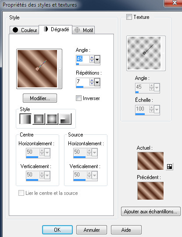182x237 pixels.
Task: Open the Répétitions dropdown arrow
Action: [x=97, y=82]
